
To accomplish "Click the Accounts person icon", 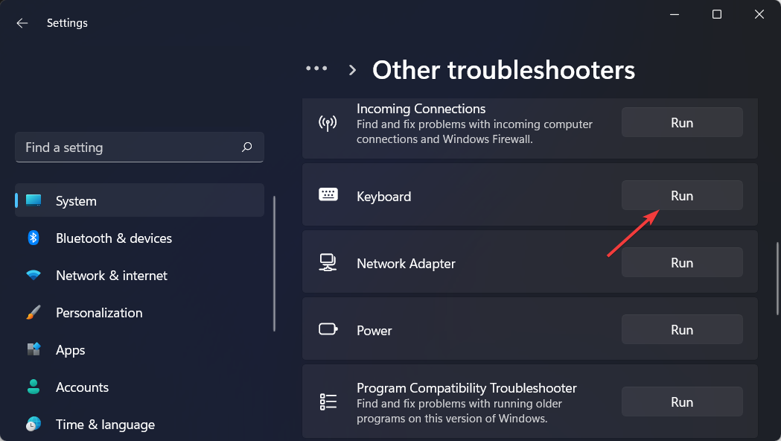I will pos(34,387).
